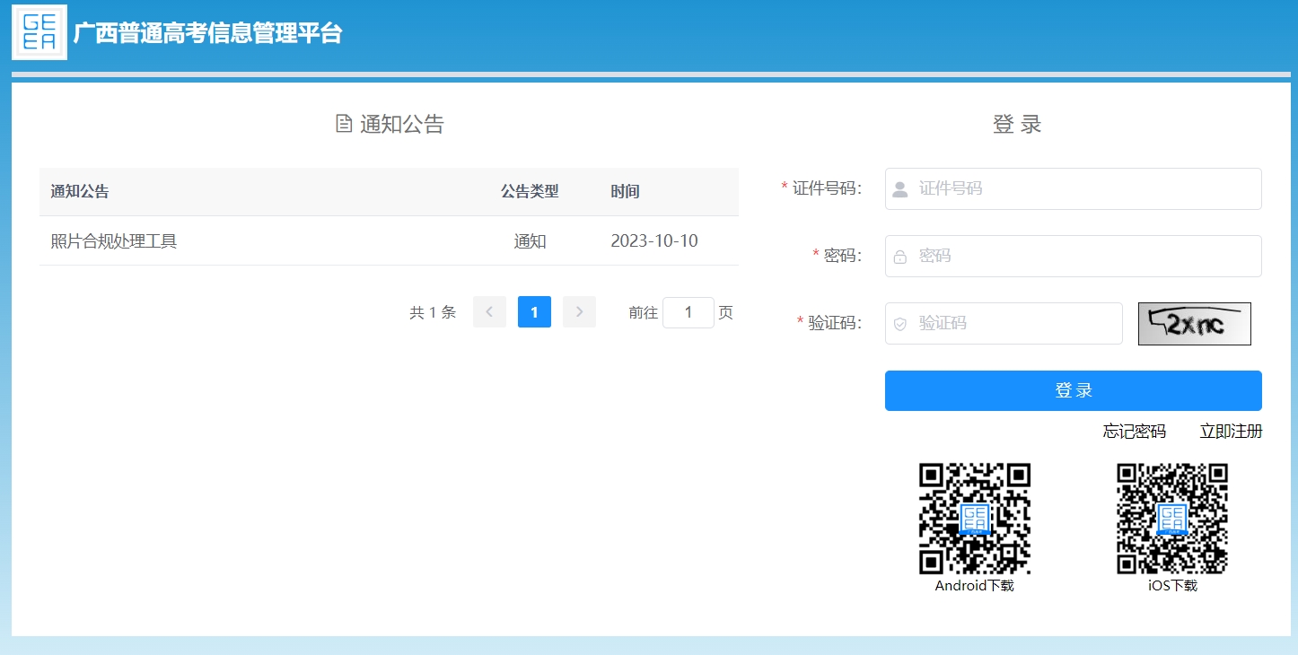Open the 立即注册 registration link
Screen dimensions: 1298x655
(1231, 431)
